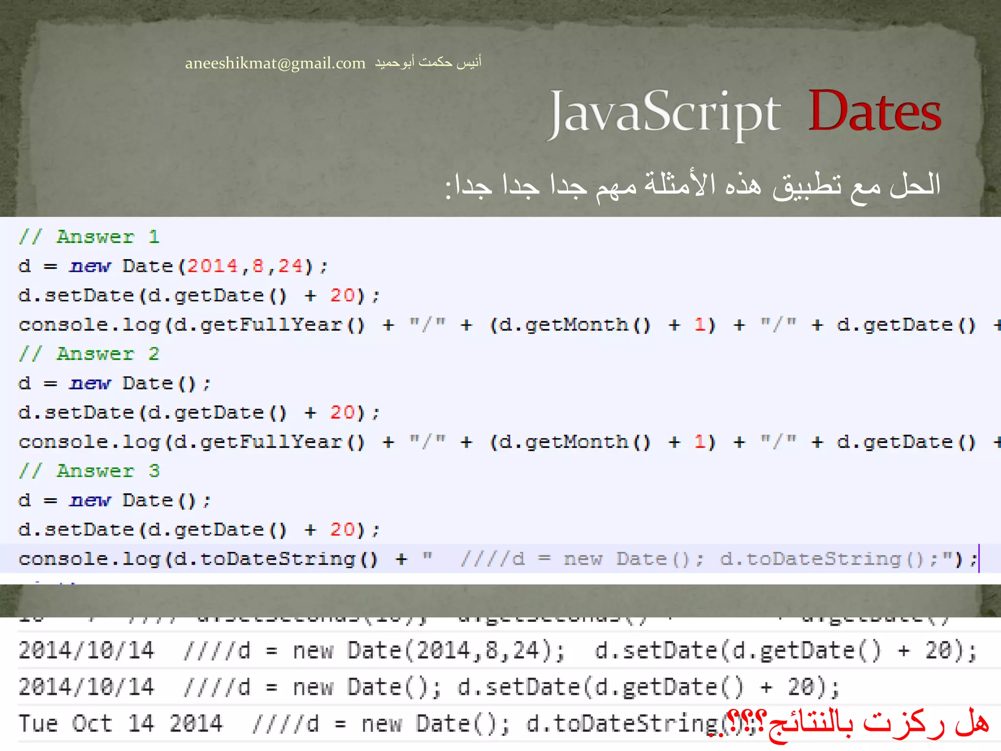Click the red Dates title word
Viewport: 1001px width, 751px height.
click(874, 111)
